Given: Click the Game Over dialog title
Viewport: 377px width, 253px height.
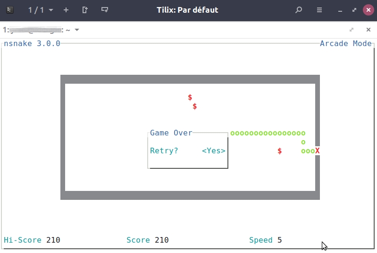Looking at the screenshot, I should click(171, 133).
